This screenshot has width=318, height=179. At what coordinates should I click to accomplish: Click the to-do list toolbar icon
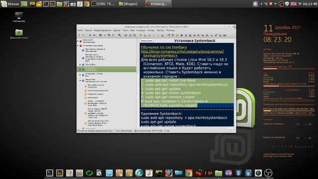click(x=134, y=35)
